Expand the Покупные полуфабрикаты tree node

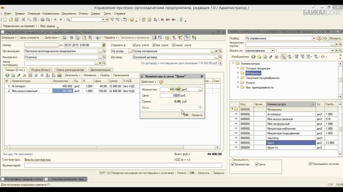coord(238,78)
